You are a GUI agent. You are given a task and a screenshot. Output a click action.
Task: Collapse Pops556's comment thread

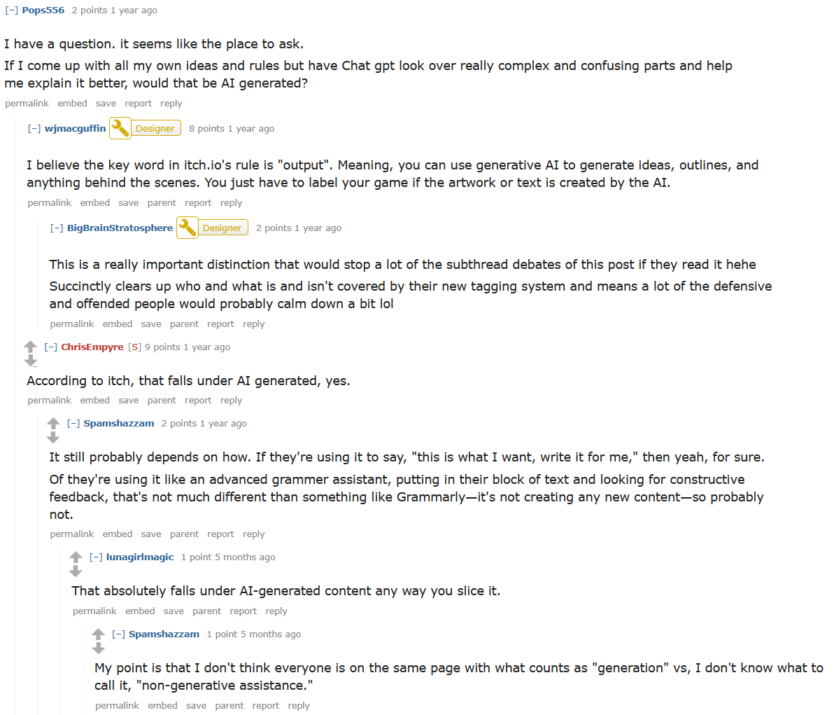[12, 11]
